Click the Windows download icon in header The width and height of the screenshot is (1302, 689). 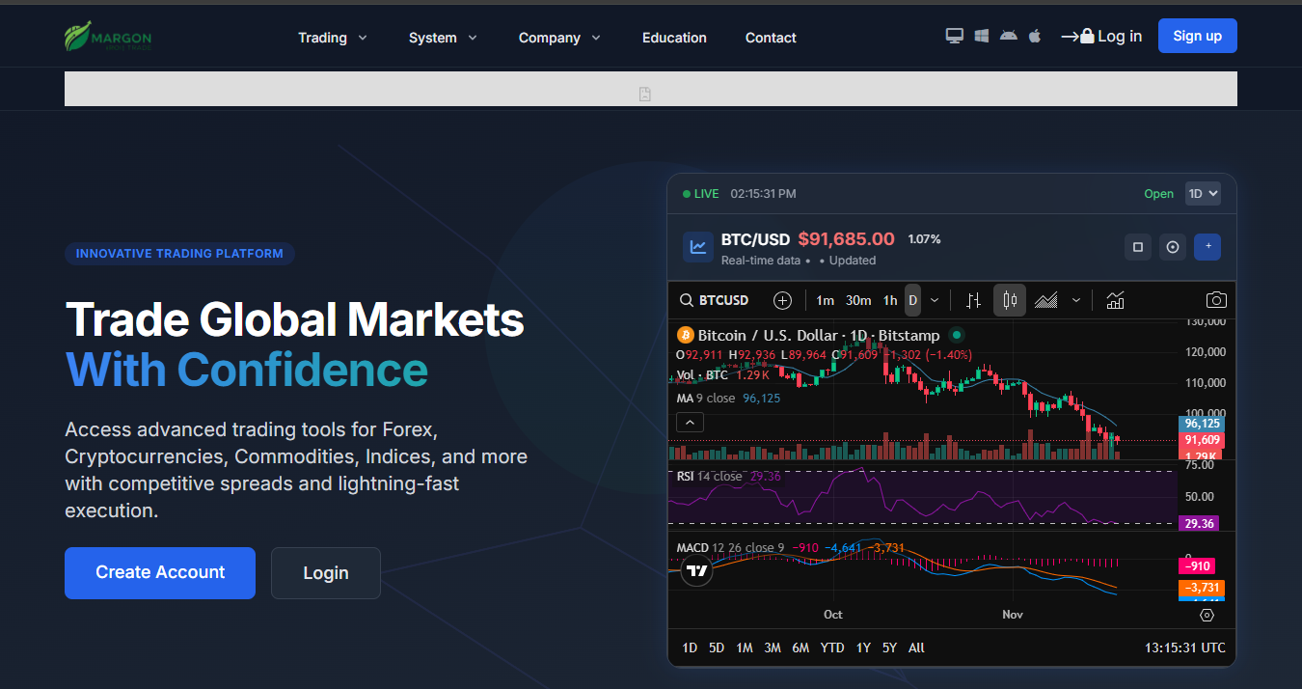[x=982, y=37]
